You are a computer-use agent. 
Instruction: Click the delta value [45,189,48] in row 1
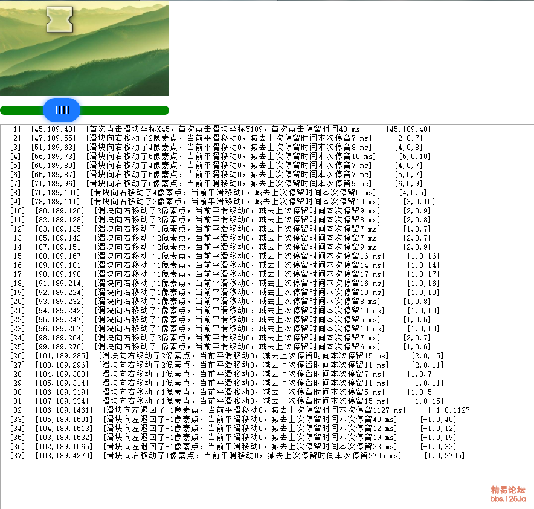(x=409, y=129)
